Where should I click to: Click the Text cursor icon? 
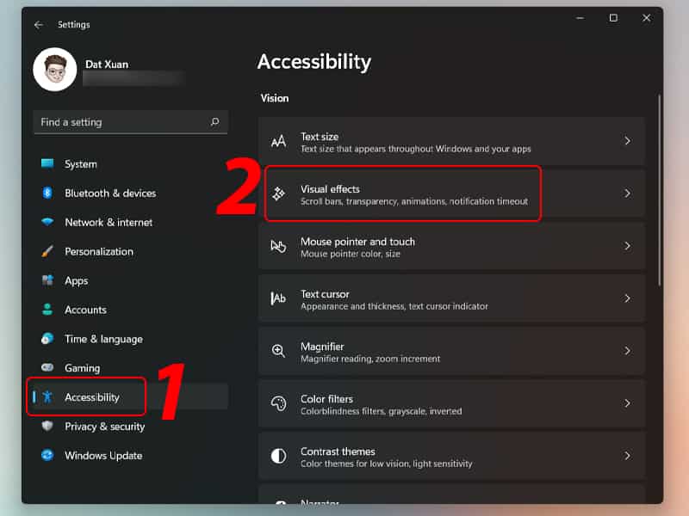tap(278, 299)
